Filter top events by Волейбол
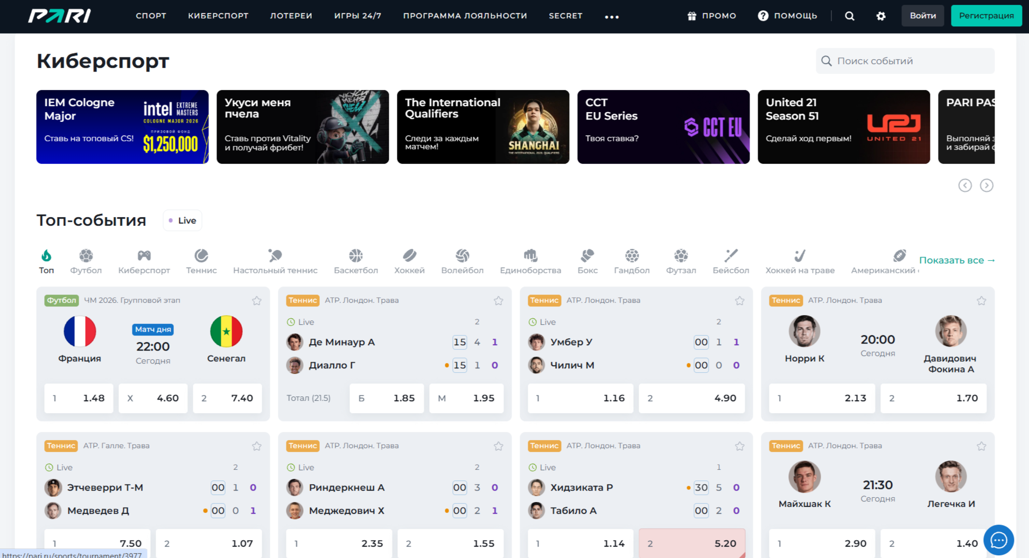Image resolution: width=1029 pixels, height=558 pixels. coord(463,261)
